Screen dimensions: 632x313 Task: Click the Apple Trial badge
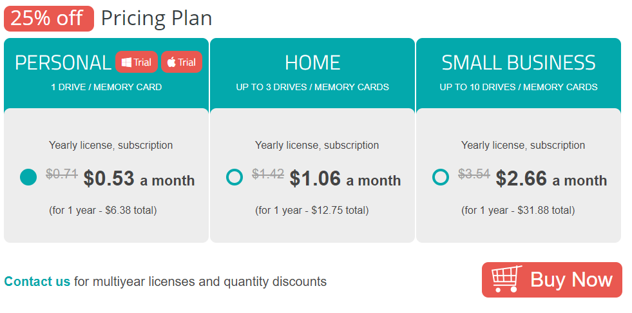point(181,62)
